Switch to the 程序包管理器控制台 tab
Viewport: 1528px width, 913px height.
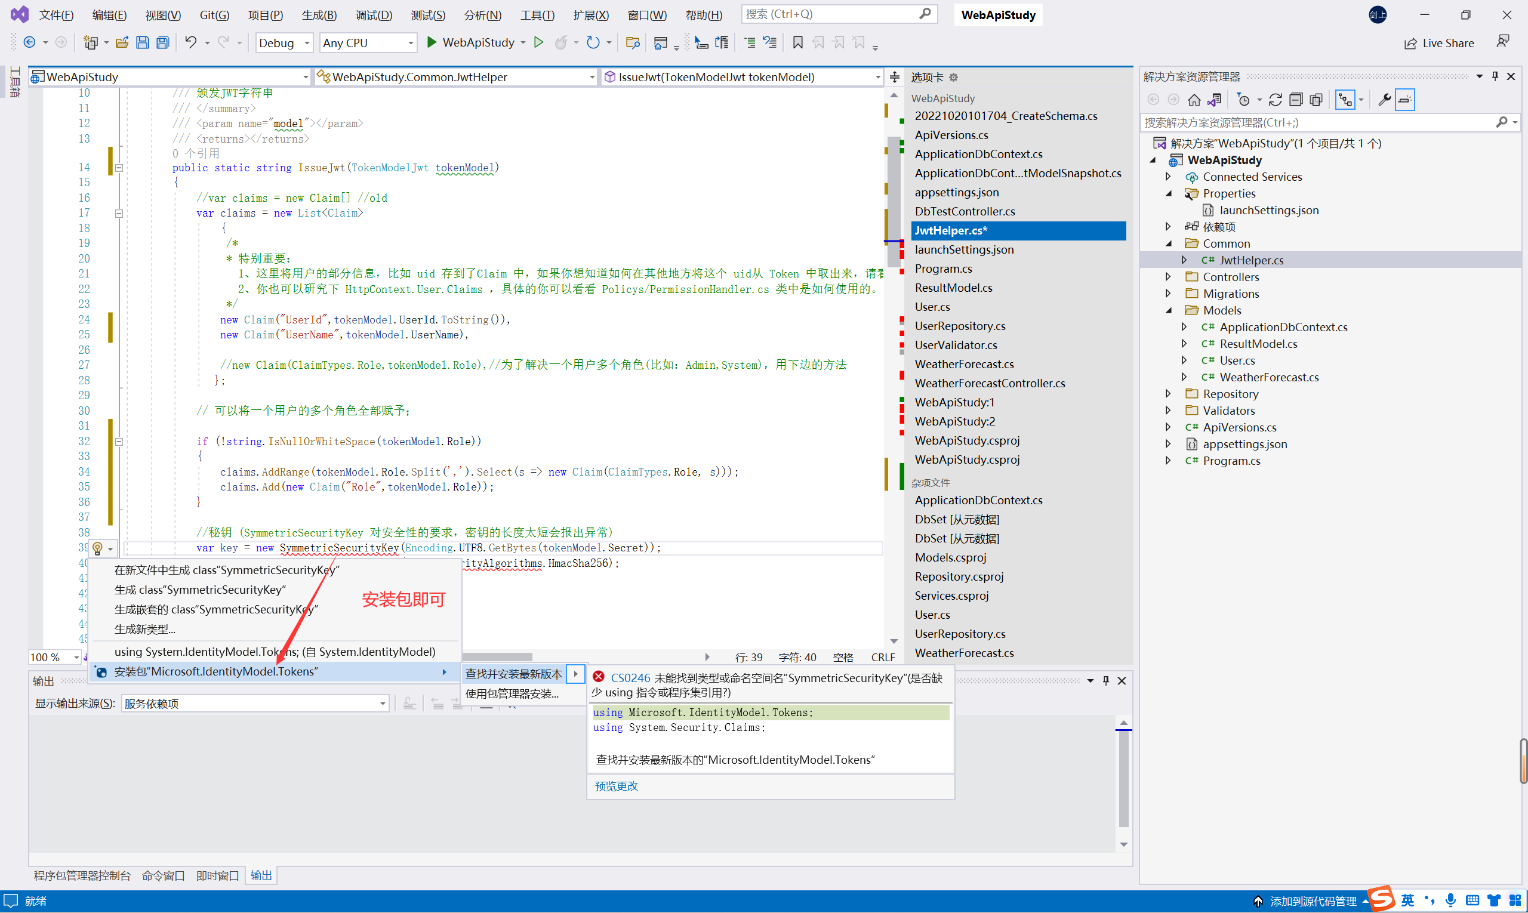click(82, 875)
